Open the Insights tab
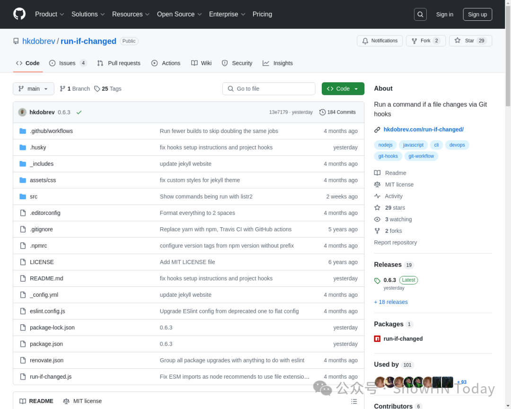511x409 pixels. tap(278, 63)
